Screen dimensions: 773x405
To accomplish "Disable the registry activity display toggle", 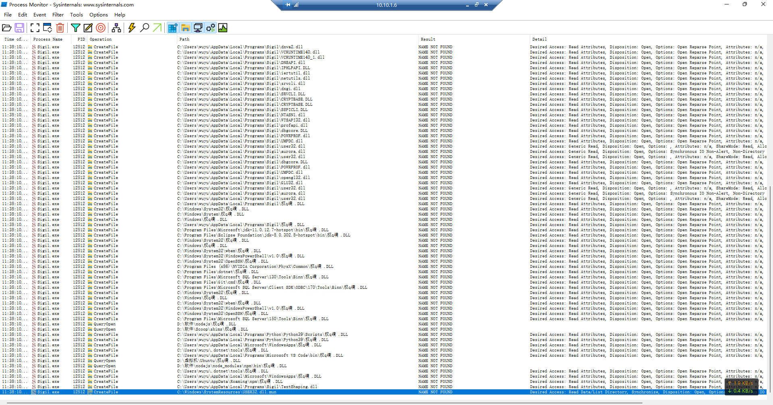I will (x=173, y=28).
